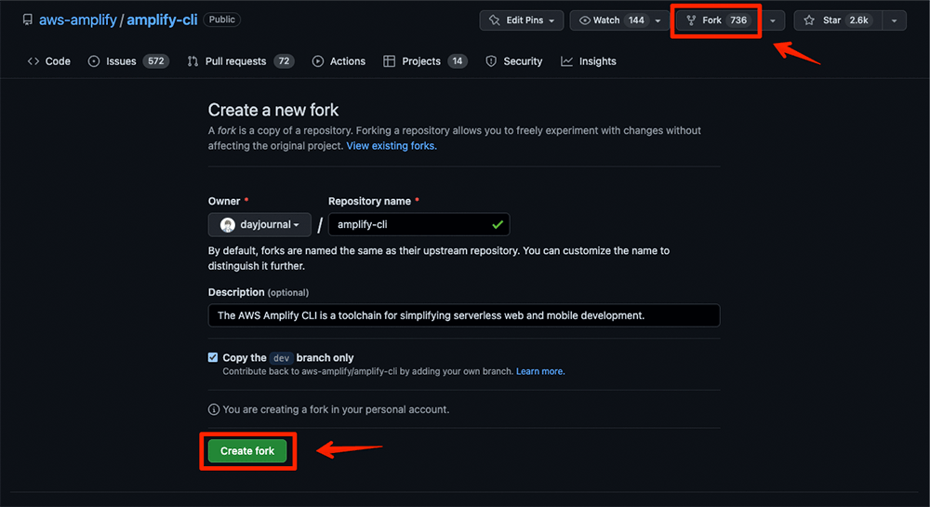Viewport: 930px width, 507px height.
Task: Click the green Create fork button
Action: coord(247,450)
